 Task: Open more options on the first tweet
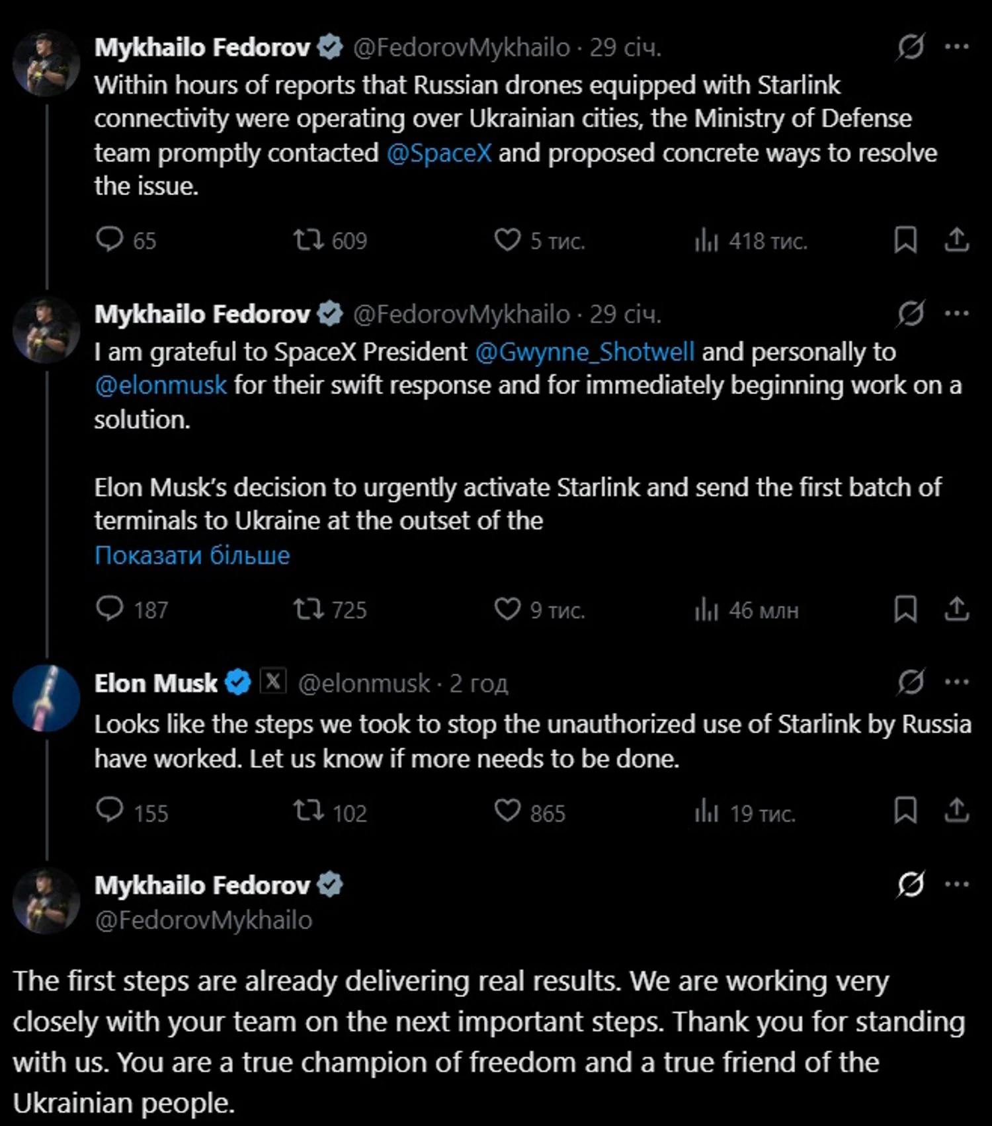click(956, 47)
